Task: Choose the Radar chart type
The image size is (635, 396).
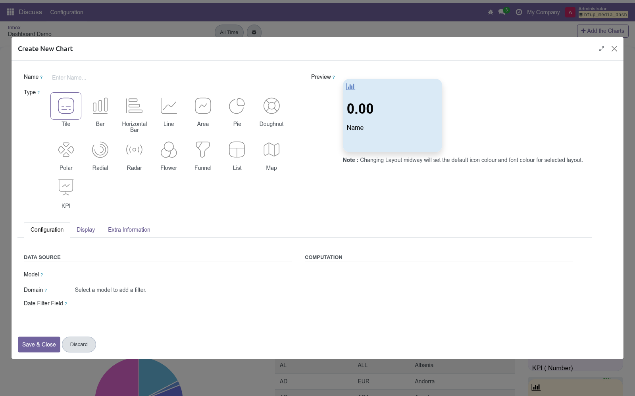Action: (x=135, y=150)
